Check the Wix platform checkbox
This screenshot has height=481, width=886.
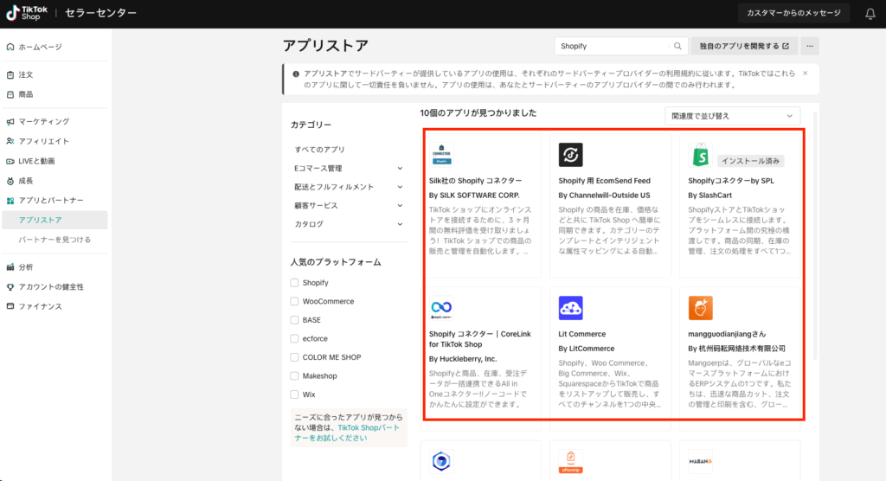tap(294, 394)
